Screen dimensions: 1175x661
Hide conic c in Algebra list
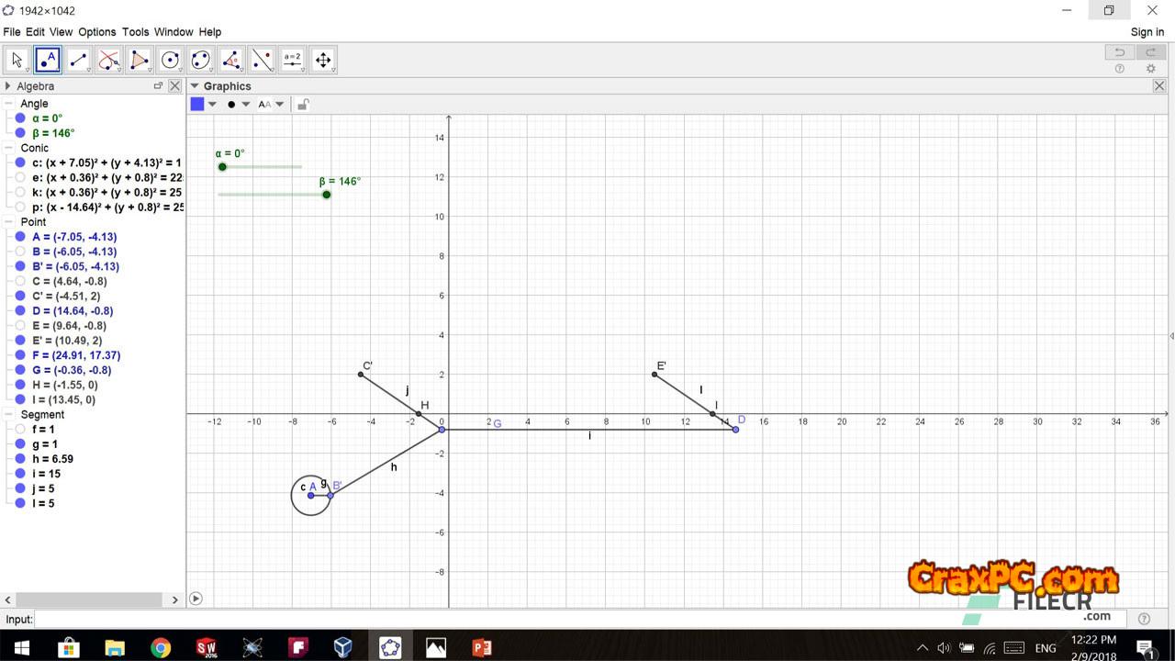[20, 162]
